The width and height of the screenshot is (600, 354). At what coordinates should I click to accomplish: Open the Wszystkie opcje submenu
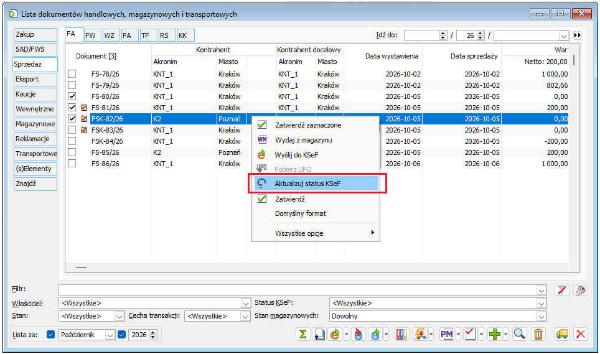[x=316, y=233]
